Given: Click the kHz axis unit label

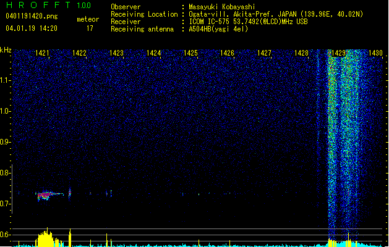Looking at the screenshot, I should coord(6,50).
